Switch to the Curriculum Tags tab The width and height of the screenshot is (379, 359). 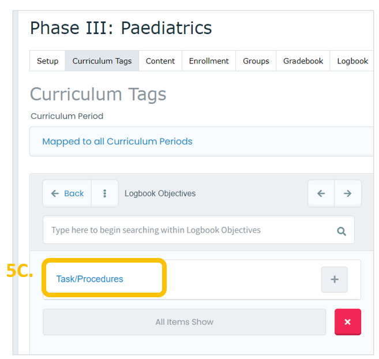pos(102,61)
